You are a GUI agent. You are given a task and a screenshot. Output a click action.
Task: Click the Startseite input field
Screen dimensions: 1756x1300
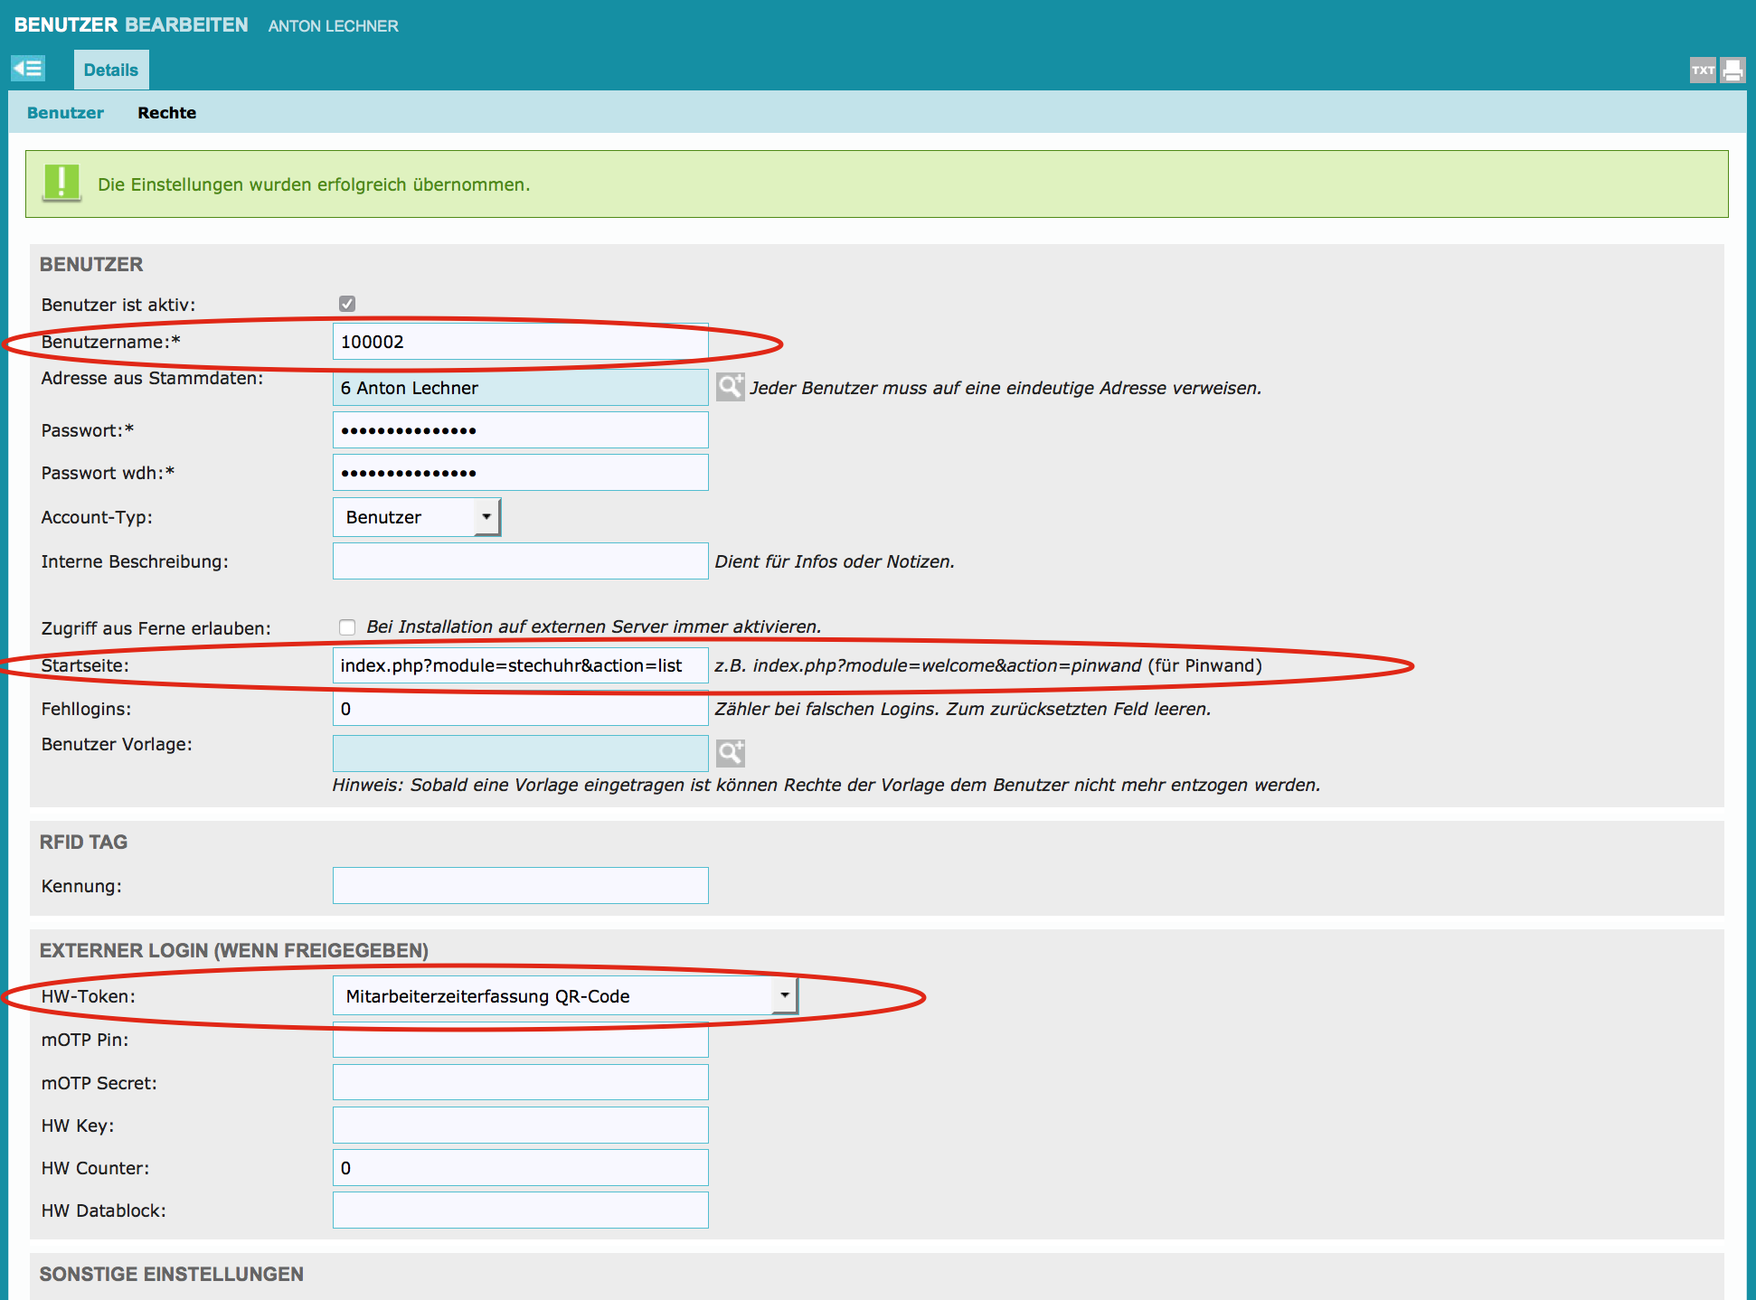click(520, 665)
